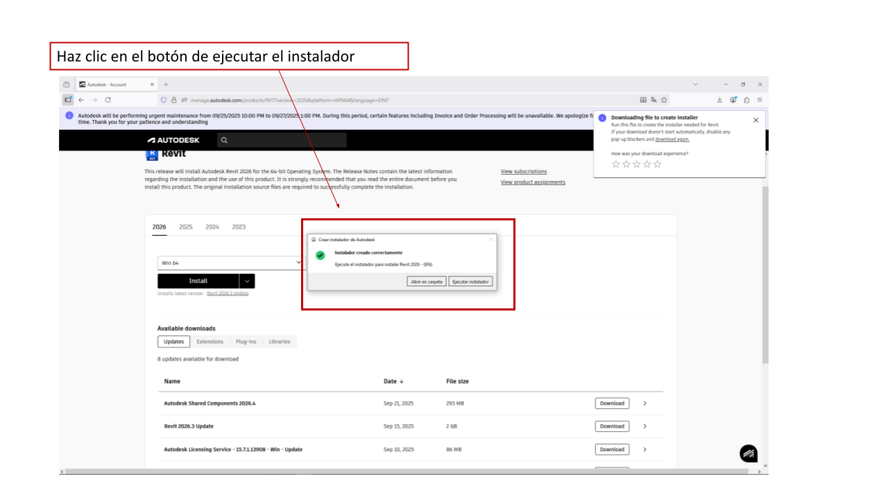Click the page vertical scrollbar
888x499 pixels.
[x=765, y=274]
